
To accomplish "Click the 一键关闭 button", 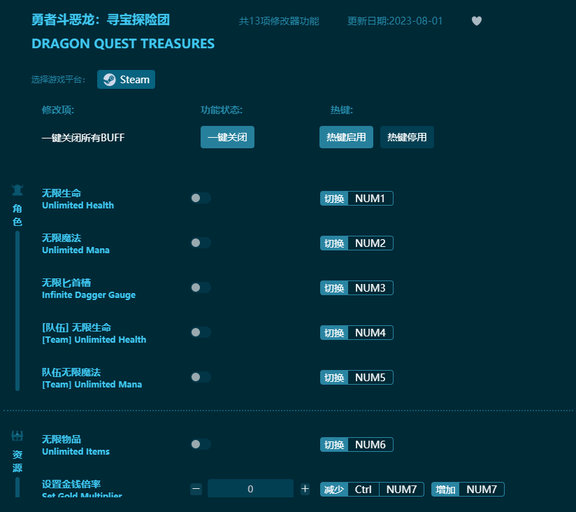I will (227, 137).
